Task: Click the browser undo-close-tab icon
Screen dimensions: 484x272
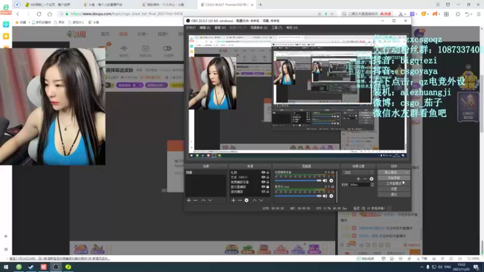Action: click(x=467, y=14)
